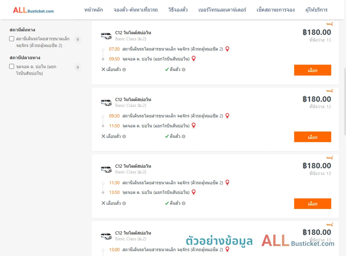Click the 07:30 departure time
The image size is (346, 256).
(x=114, y=49)
